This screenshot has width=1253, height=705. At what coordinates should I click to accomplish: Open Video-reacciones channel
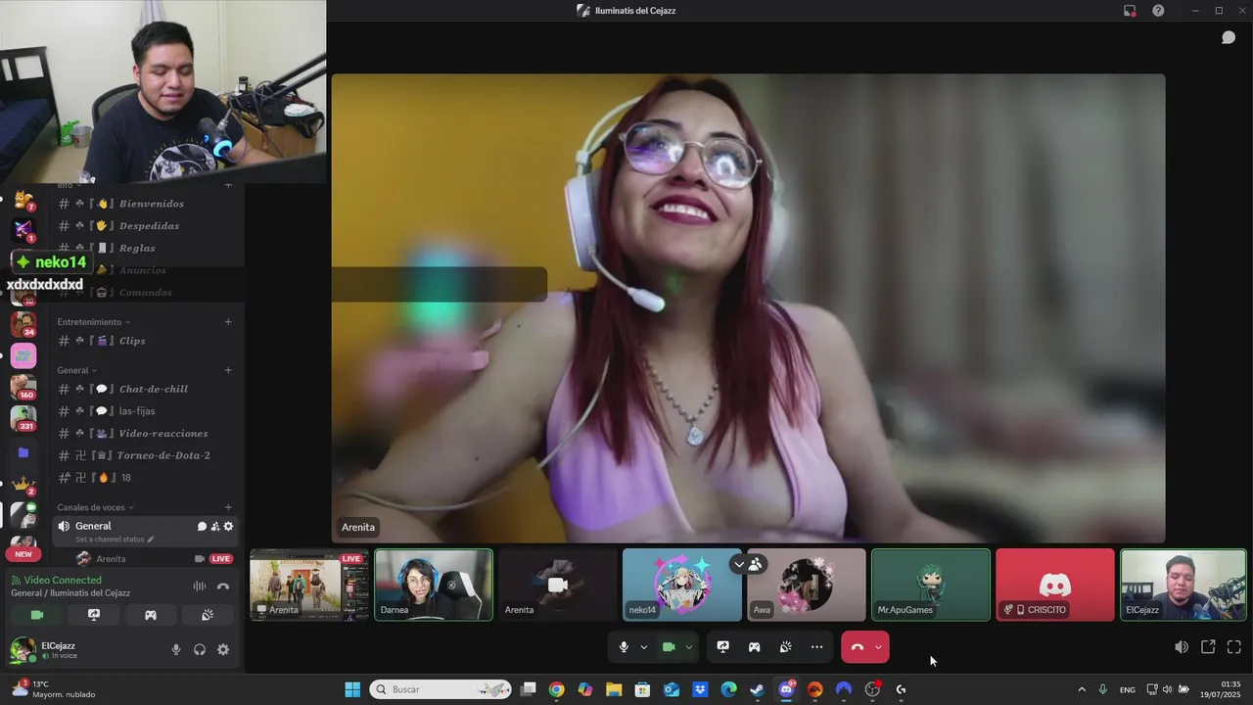(x=147, y=434)
